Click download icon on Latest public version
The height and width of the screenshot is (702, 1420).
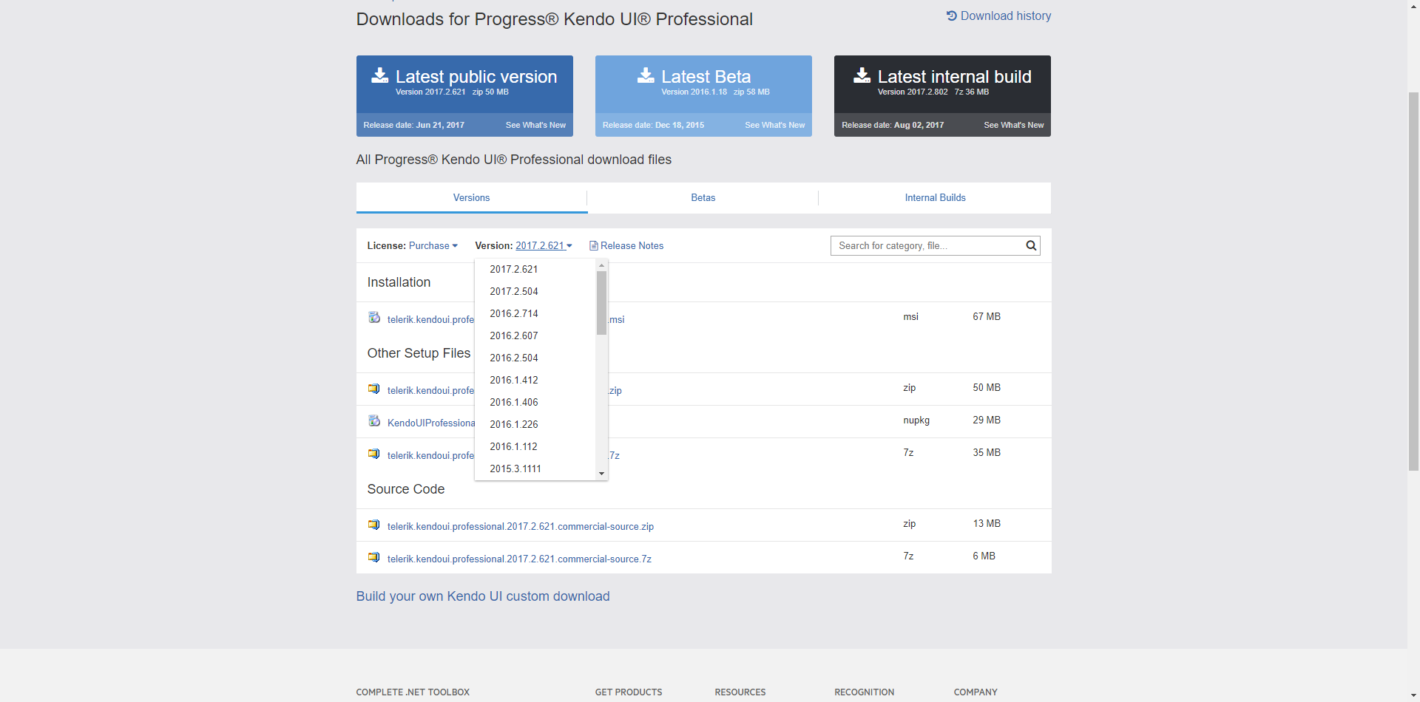380,75
